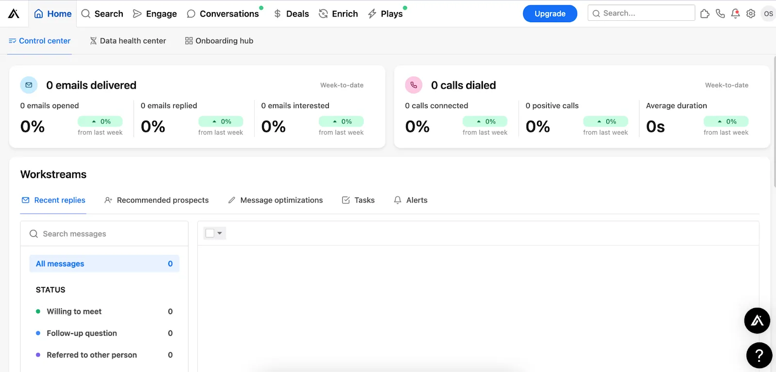The width and height of the screenshot is (776, 372).
Task: Click the OS user avatar
Action: pos(768,14)
